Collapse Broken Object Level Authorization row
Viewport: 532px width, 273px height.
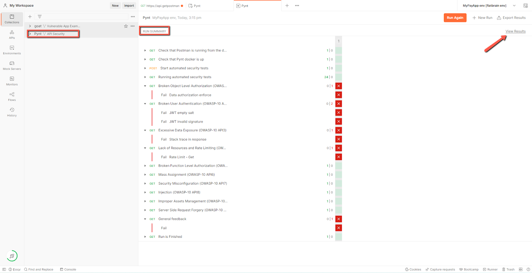coord(145,86)
